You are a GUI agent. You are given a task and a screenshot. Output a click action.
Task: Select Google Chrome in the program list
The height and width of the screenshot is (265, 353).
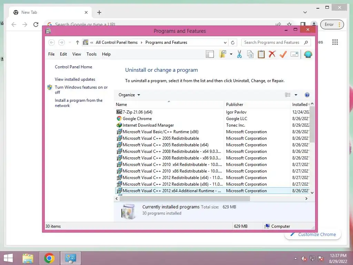212,119
